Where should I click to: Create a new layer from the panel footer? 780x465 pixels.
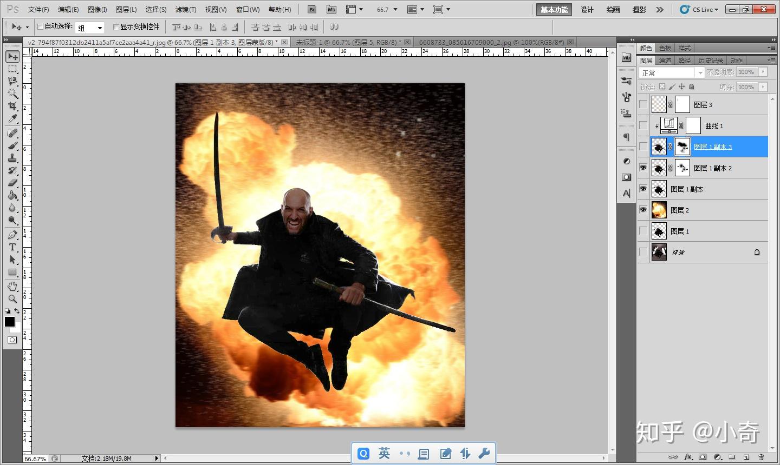click(746, 457)
